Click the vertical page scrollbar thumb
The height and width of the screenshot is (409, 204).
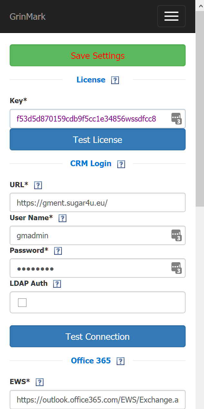coord(200,109)
